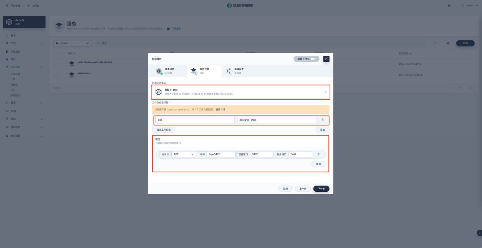482x248 pixels.
Task: Click 添加 to add a port
Action: 318,164
